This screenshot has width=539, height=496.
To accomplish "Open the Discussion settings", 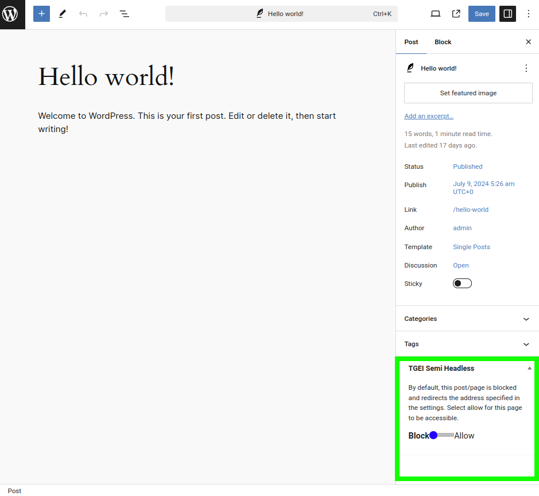I will pos(460,265).
